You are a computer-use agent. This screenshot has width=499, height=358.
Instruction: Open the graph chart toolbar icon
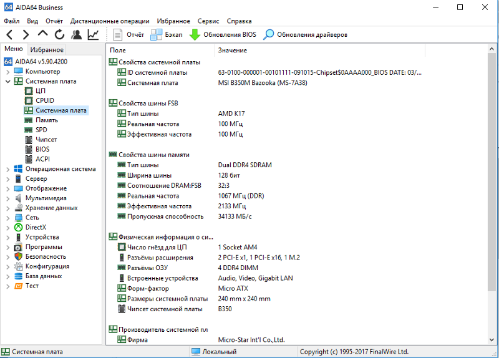point(93,34)
